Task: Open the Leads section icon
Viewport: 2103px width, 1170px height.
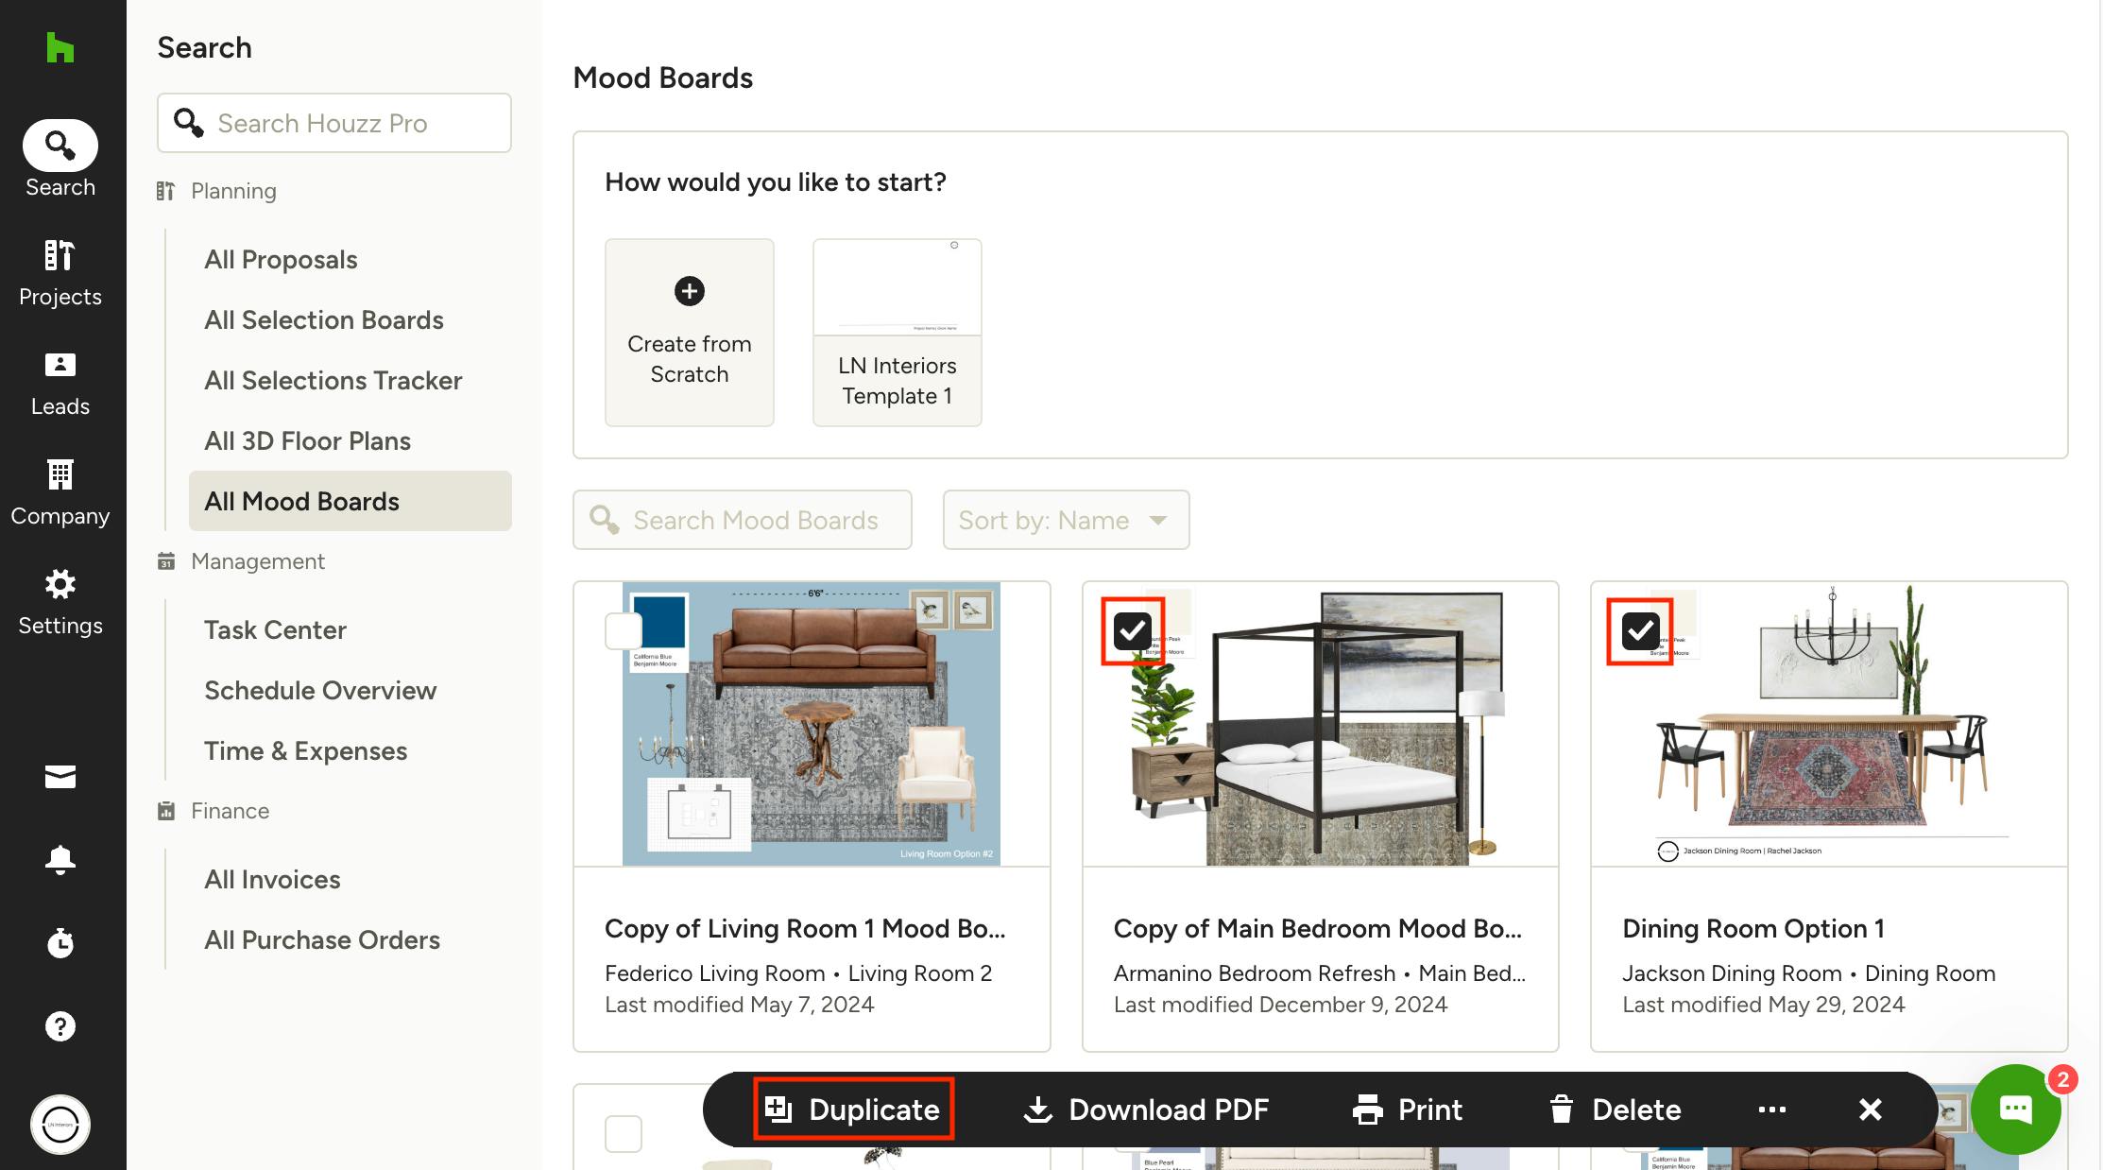Action: [x=60, y=382]
